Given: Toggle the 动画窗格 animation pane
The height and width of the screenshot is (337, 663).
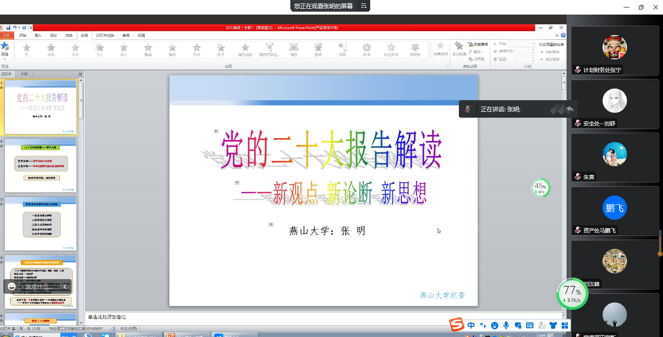Looking at the screenshot, I should (x=477, y=44).
